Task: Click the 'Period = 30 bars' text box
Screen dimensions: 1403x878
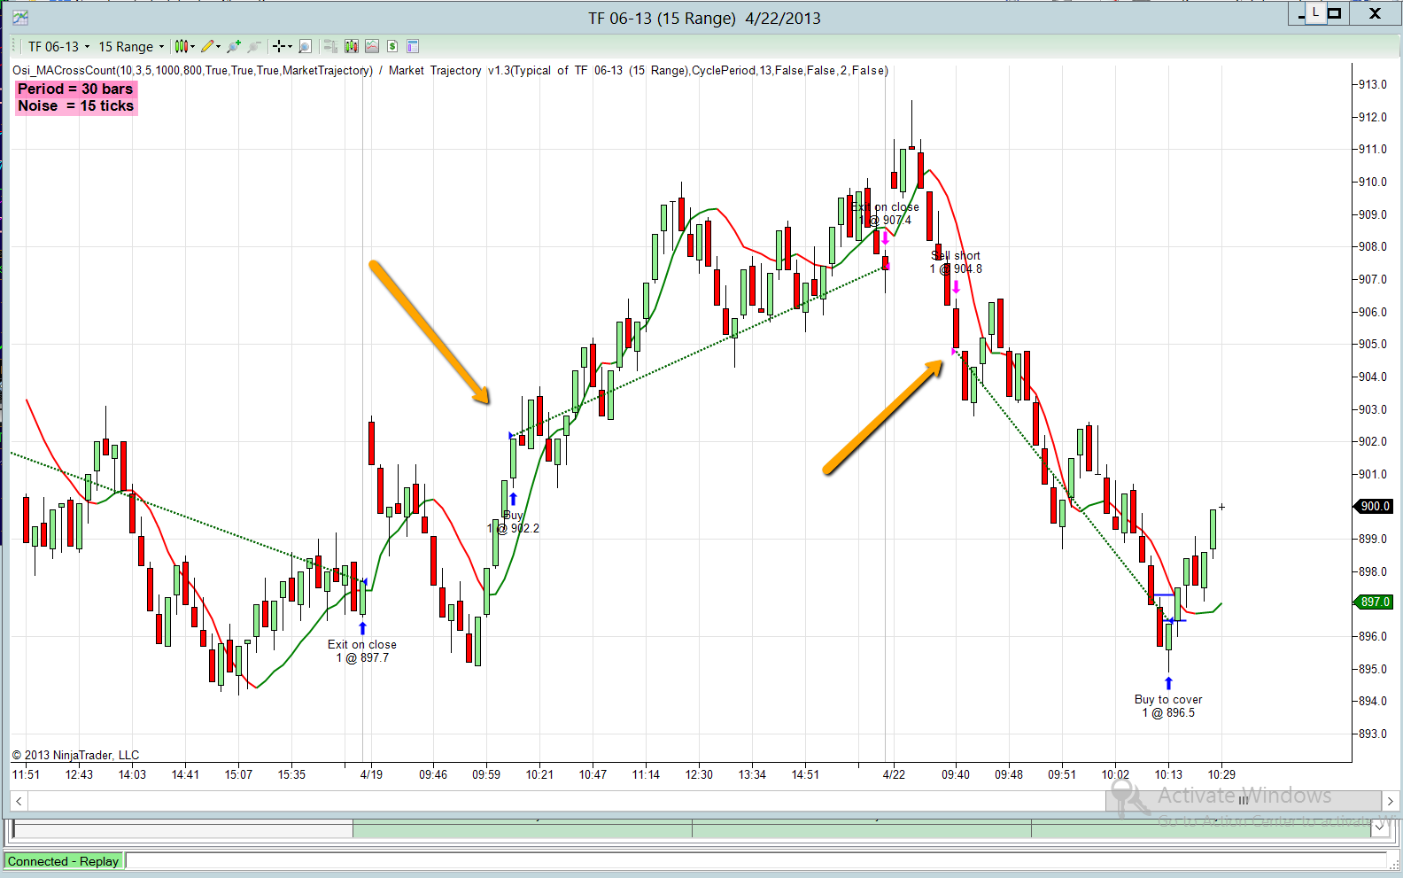Action: [x=75, y=89]
